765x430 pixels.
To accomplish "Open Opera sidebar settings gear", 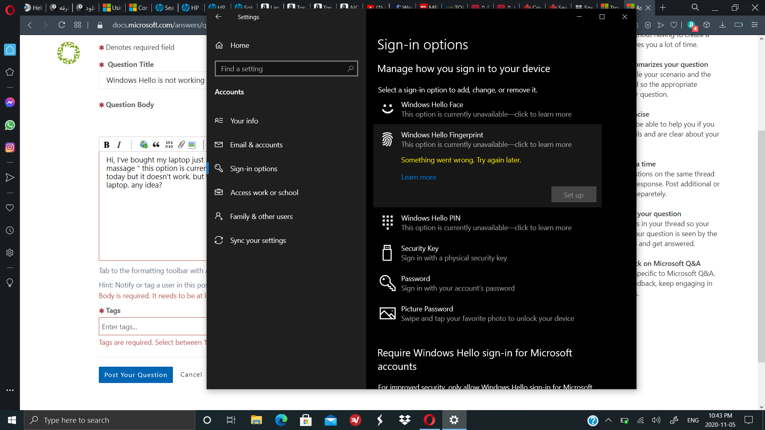I will click(x=10, y=252).
